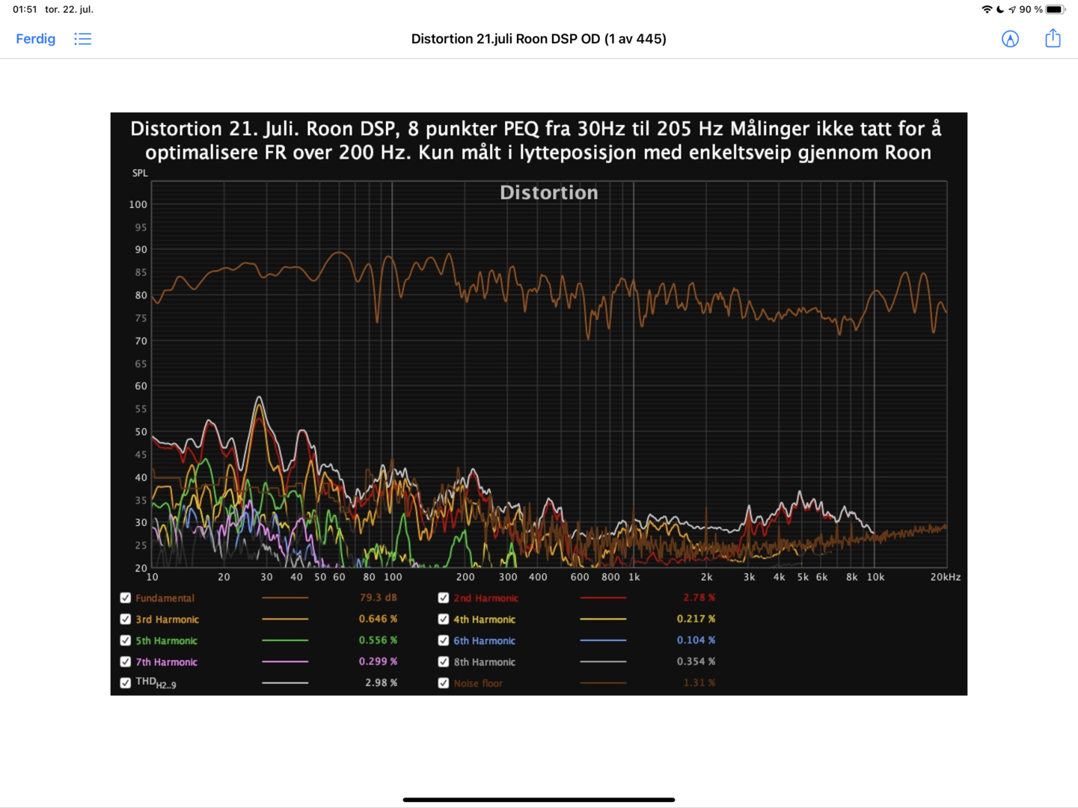The height and width of the screenshot is (808, 1078).
Task: Click the 3rd Harmonic orange line swatch
Action: click(285, 619)
